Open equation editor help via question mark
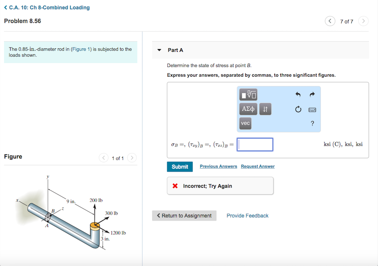Image resolution: width=378 pixels, height=266 pixels. tap(312, 123)
